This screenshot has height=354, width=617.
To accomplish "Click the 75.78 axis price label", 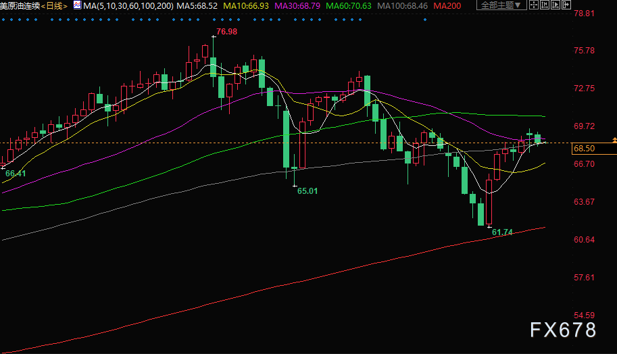I will tap(585, 51).
